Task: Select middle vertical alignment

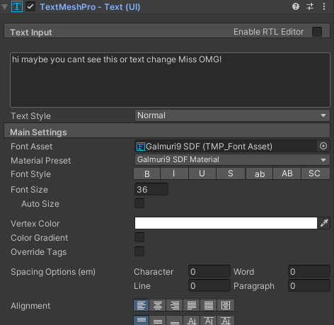Action: click(x=158, y=321)
